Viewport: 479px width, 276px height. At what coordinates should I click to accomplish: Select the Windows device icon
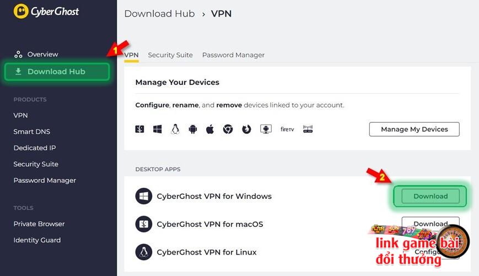pyautogui.click(x=157, y=129)
